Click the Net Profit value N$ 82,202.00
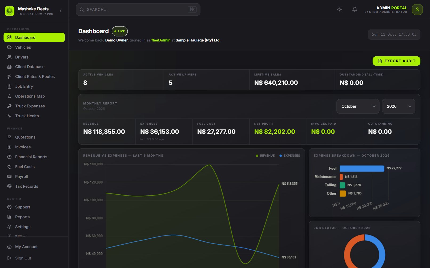 [x=275, y=132]
